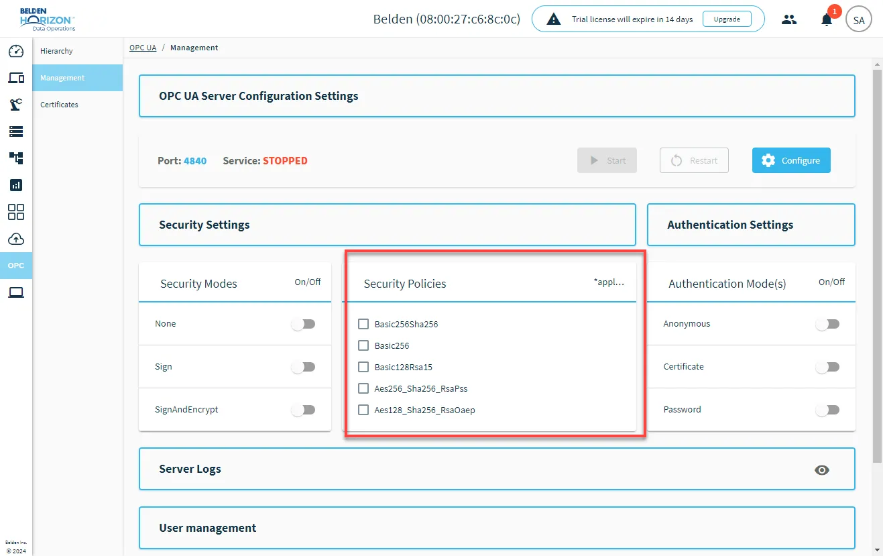This screenshot has width=883, height=556.
Task: Click the page's vertical scrollbar
Action: [x=877, y=266]
